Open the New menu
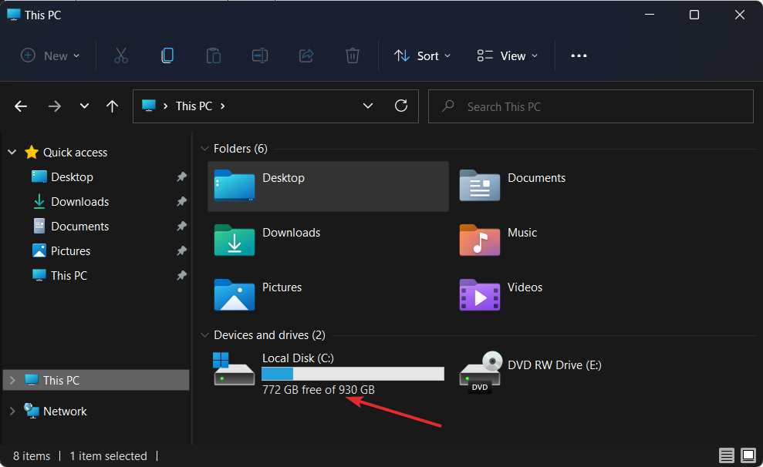 click(x=49, y=55)
